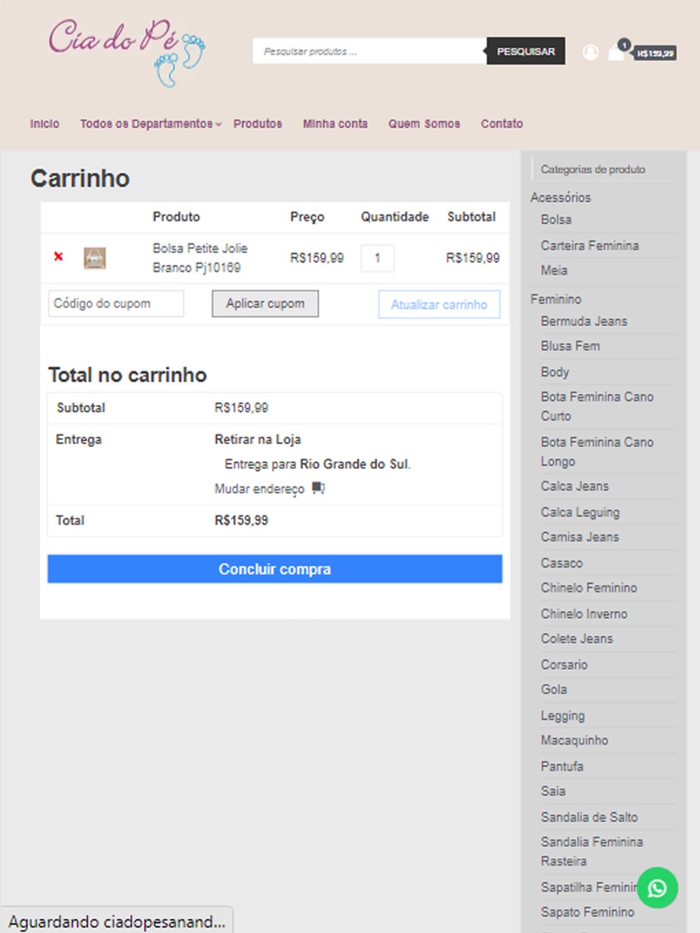Focus the Código do cupom field
The image size is (700, 933).
click(x=116, y=304)
